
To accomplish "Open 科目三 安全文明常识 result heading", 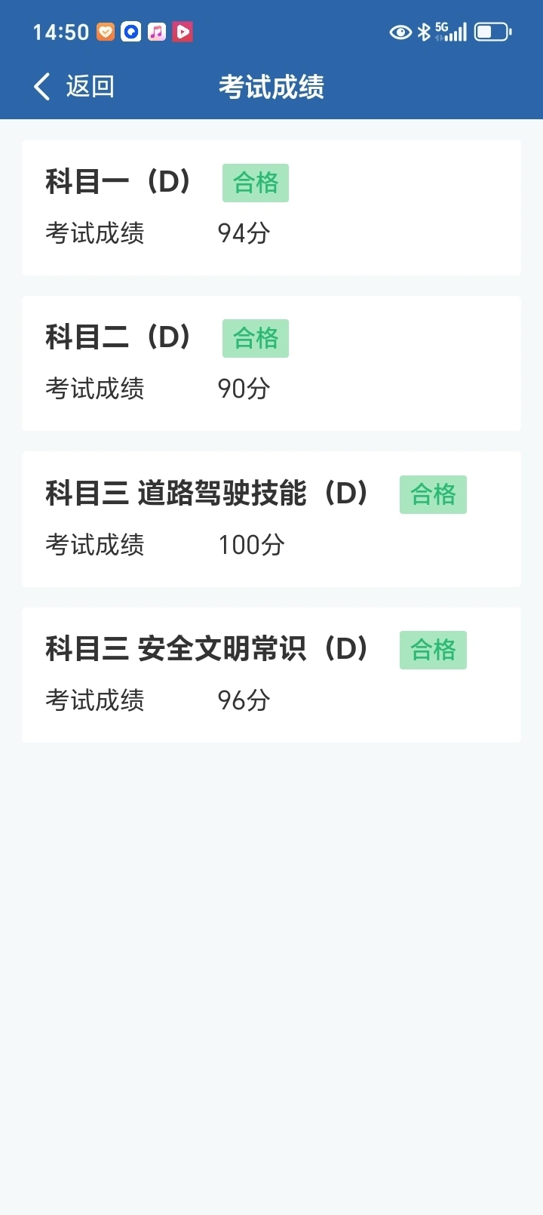I will (x=207, y=649).
